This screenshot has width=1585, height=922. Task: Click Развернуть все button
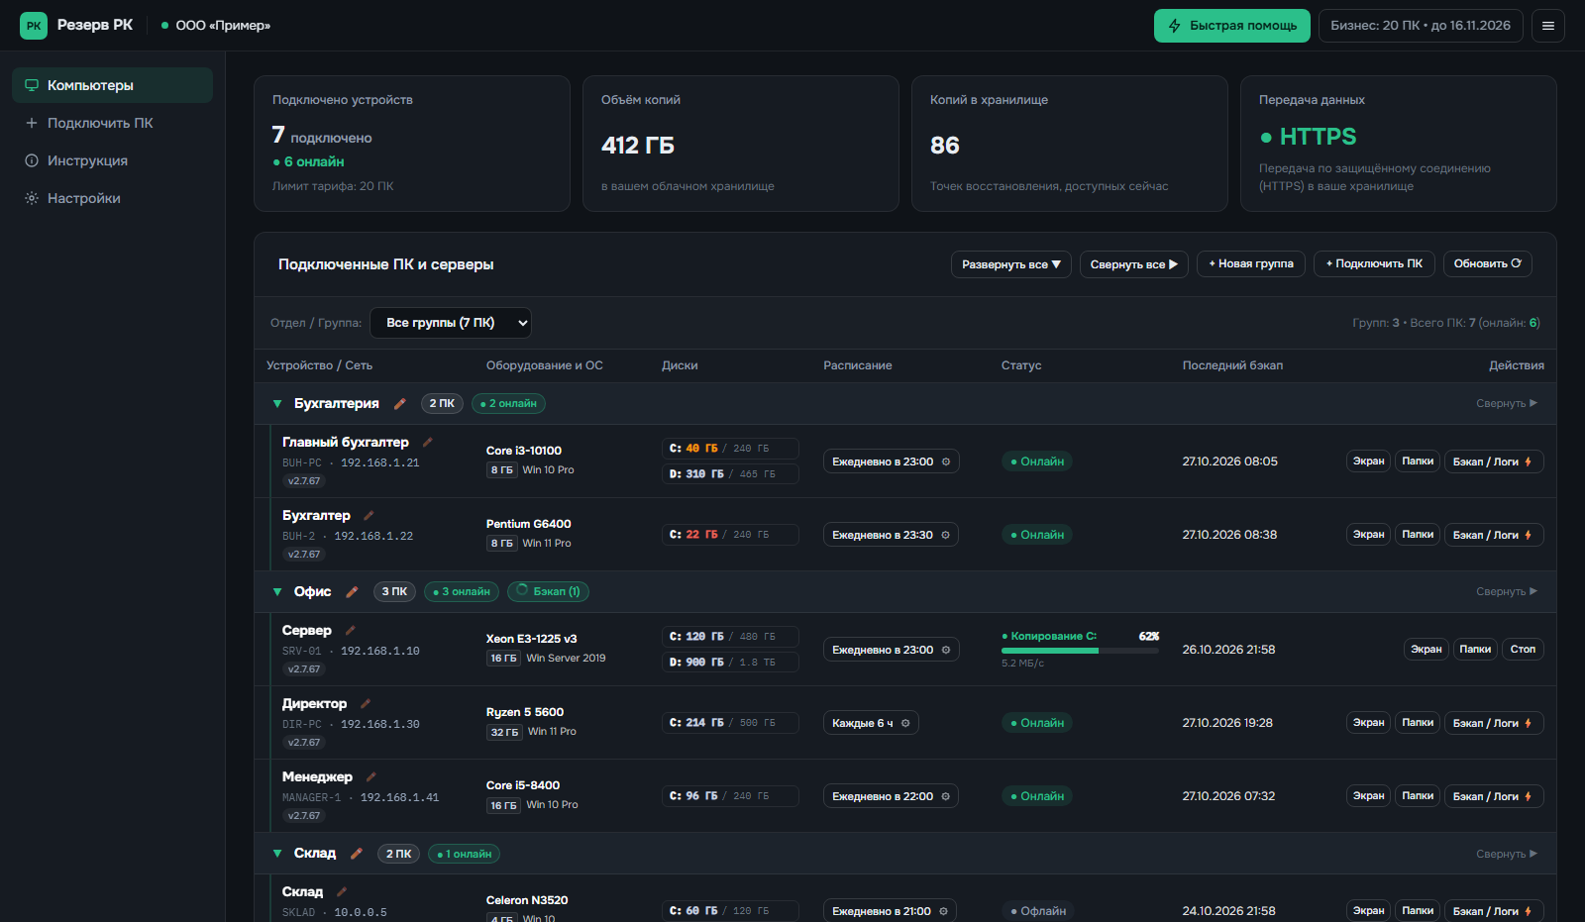coord(1011,264)
